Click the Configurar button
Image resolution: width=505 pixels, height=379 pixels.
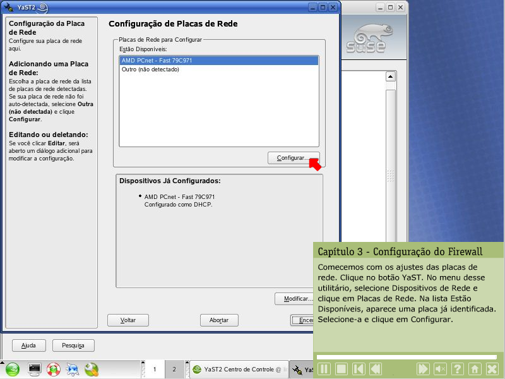pos(293,157)
